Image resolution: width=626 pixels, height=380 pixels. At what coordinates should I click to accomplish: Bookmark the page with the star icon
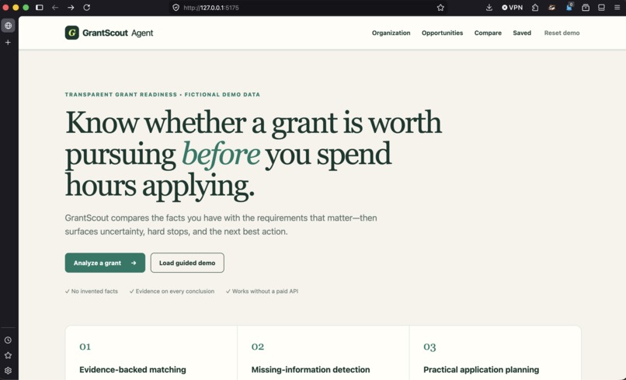440,8
